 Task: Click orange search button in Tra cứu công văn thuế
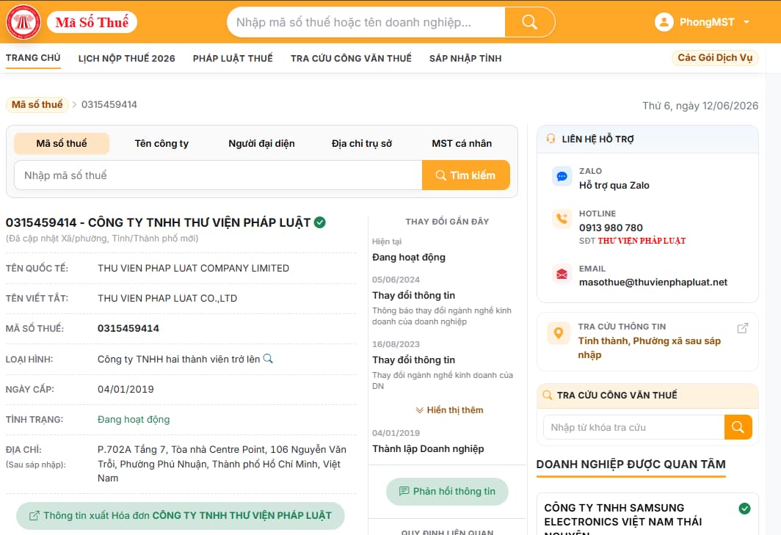738,427
